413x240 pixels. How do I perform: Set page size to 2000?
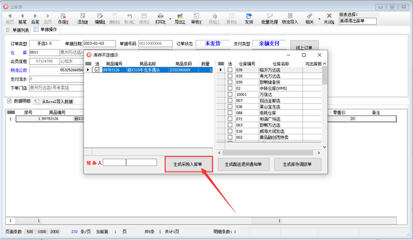click(55, 231)
